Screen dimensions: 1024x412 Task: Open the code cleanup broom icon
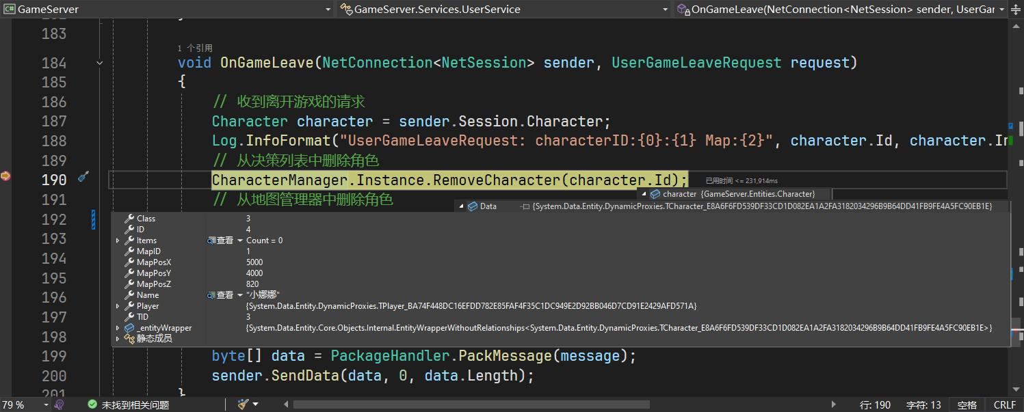click(x=242, y=404)
